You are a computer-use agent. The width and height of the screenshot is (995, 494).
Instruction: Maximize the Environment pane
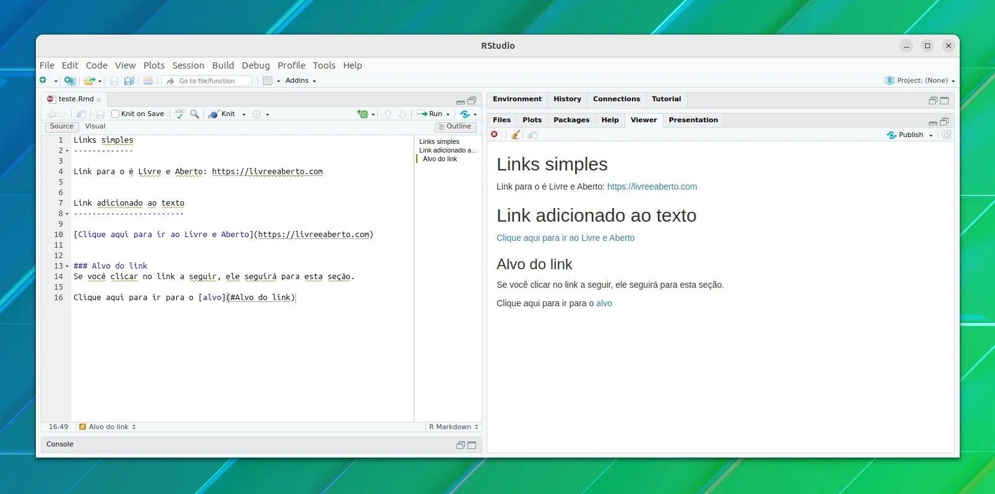tap(944, 101)
